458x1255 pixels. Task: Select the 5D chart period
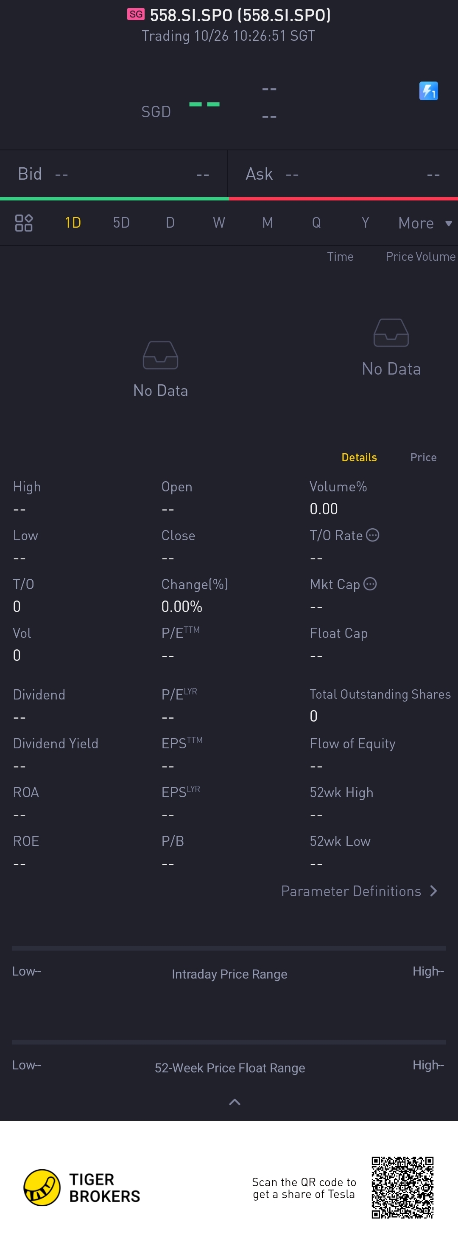(121, 223)
